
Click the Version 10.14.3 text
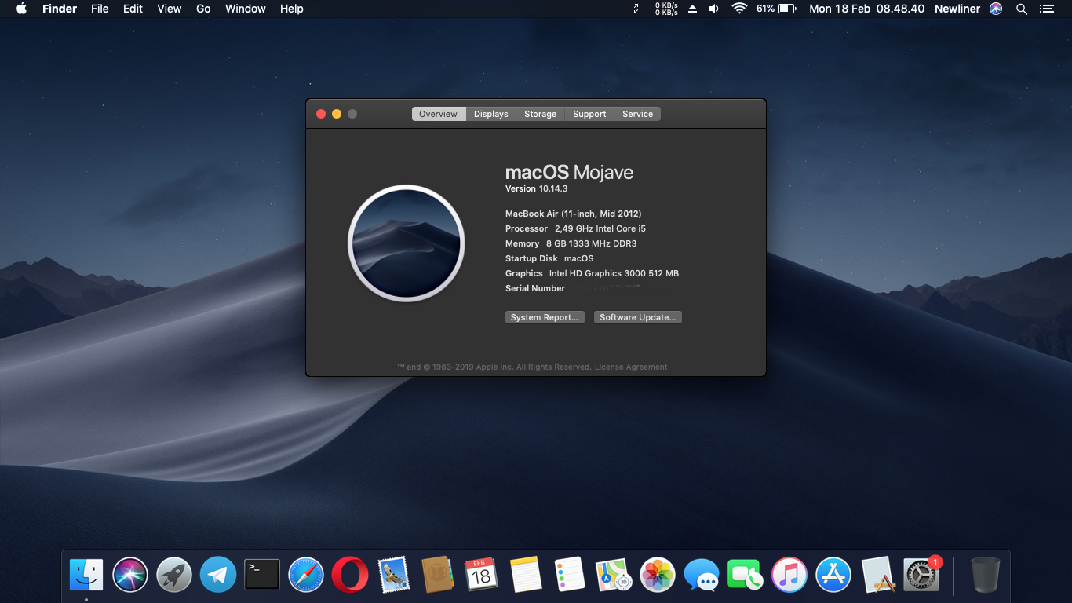click(x=536, y=188)
